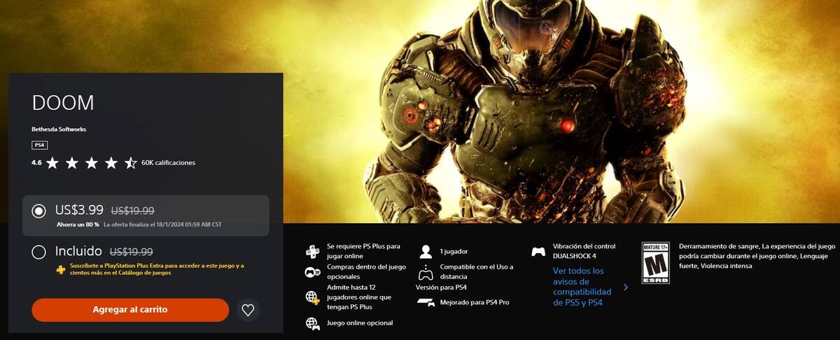
Task: Click the PS4 platform tag
Action: [x=39, y=145]
